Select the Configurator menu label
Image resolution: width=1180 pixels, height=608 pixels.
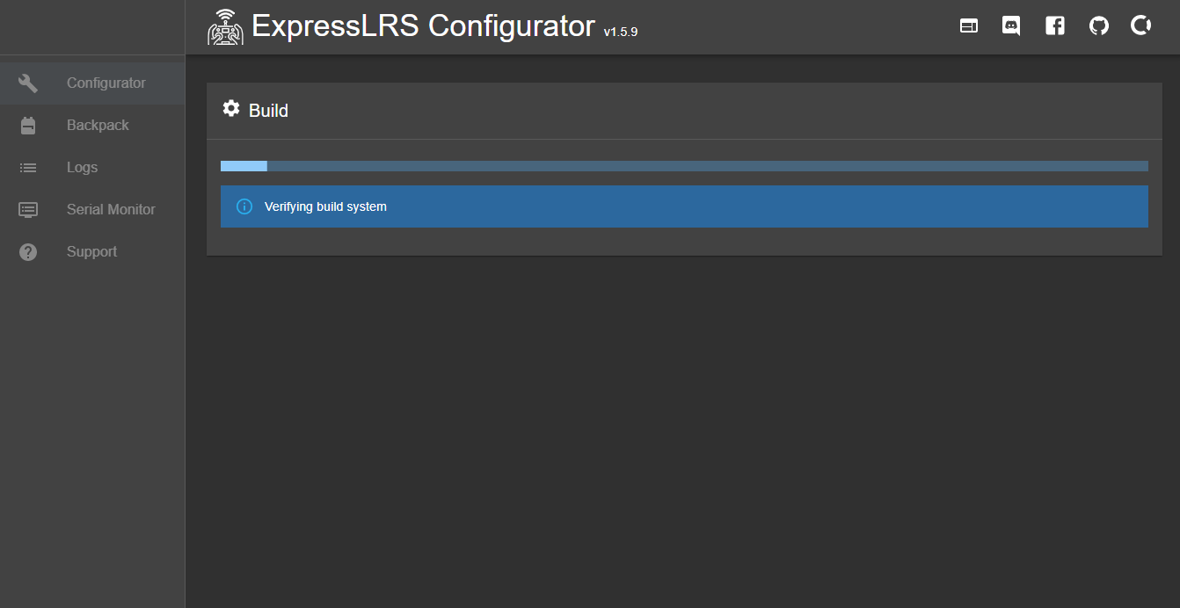coord(106,83)
